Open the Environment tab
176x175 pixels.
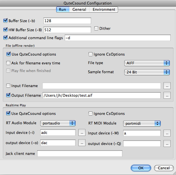click(x=104, y=10)
